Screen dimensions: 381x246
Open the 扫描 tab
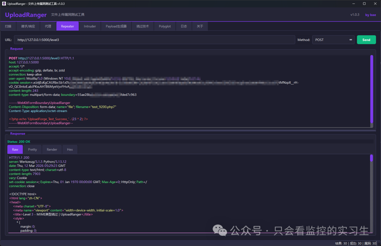8,26
